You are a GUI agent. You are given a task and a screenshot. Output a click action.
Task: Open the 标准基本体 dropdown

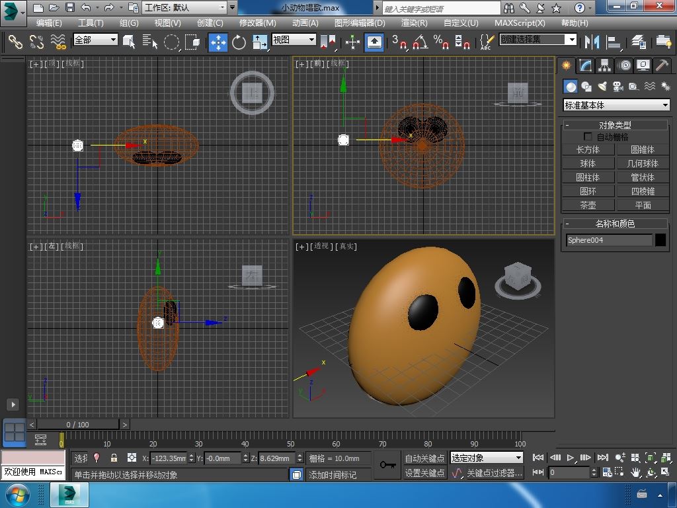tap(616, 105)
